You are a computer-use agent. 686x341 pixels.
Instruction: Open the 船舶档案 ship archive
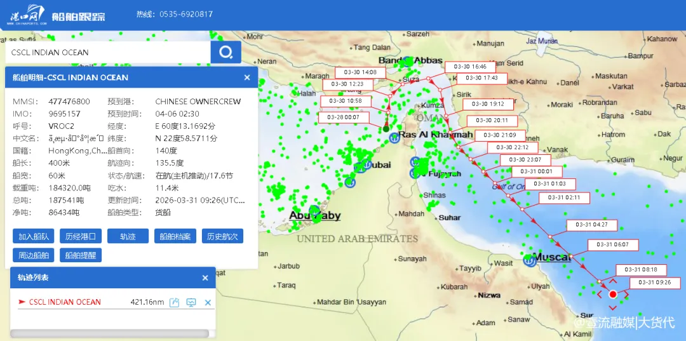pos(175,236)
